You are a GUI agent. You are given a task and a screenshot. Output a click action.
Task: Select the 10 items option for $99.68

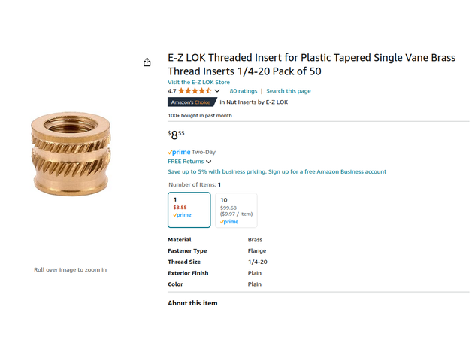[236, 210]
